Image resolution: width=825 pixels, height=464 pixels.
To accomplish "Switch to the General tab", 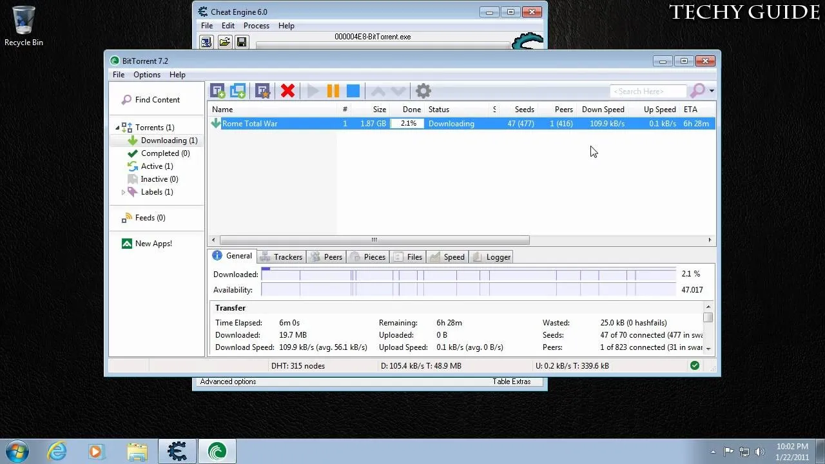I will 233,256.
